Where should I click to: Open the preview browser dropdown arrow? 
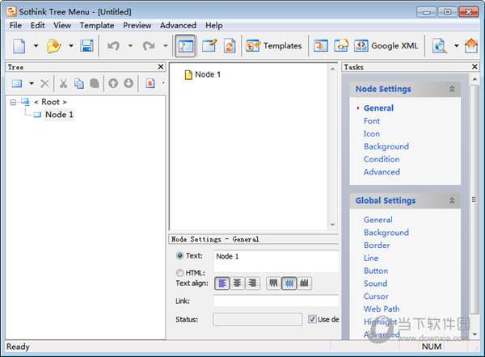coord(456,46)
